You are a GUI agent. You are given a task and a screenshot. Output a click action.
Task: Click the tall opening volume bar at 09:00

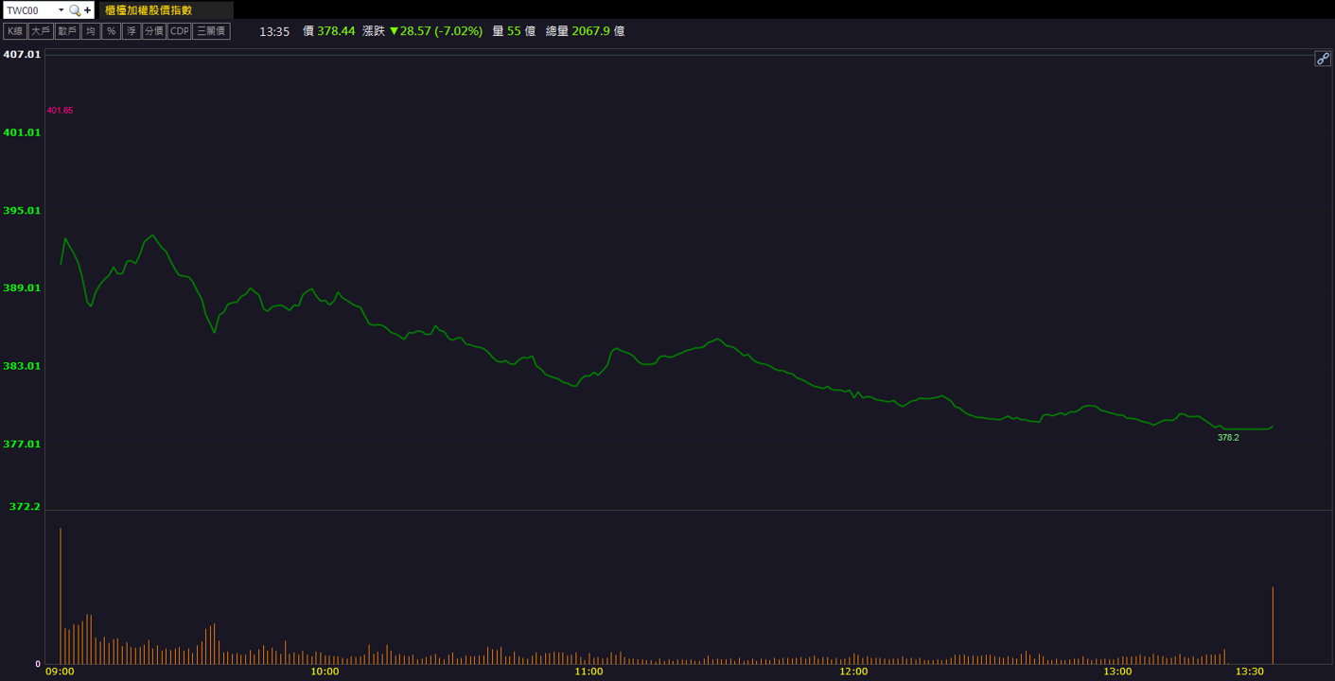[x=61, y=596]
